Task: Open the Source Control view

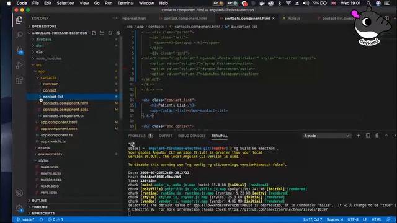Action: [19, 50]
